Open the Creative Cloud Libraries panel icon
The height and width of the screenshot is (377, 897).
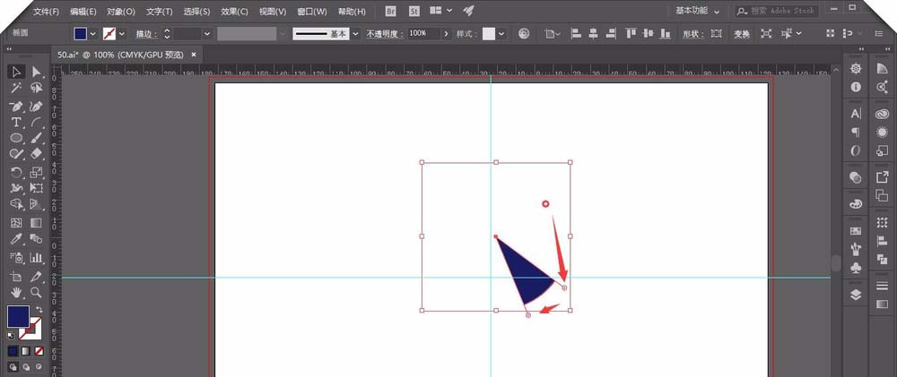coord(882,115)
